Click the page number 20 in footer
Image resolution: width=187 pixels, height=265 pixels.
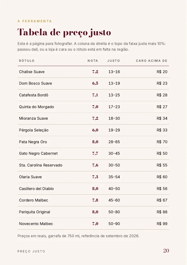click(x=166, y=251)
